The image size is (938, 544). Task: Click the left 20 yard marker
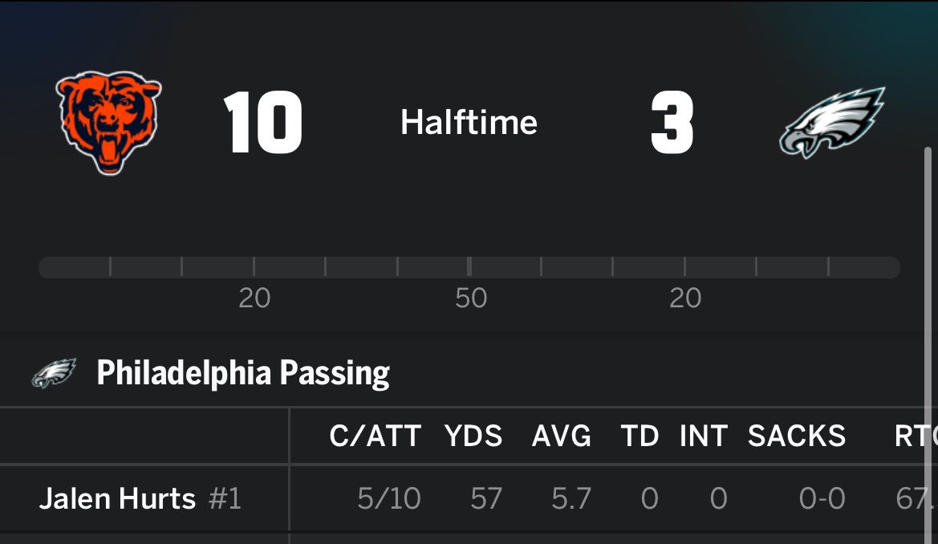(x=254, y=298)
